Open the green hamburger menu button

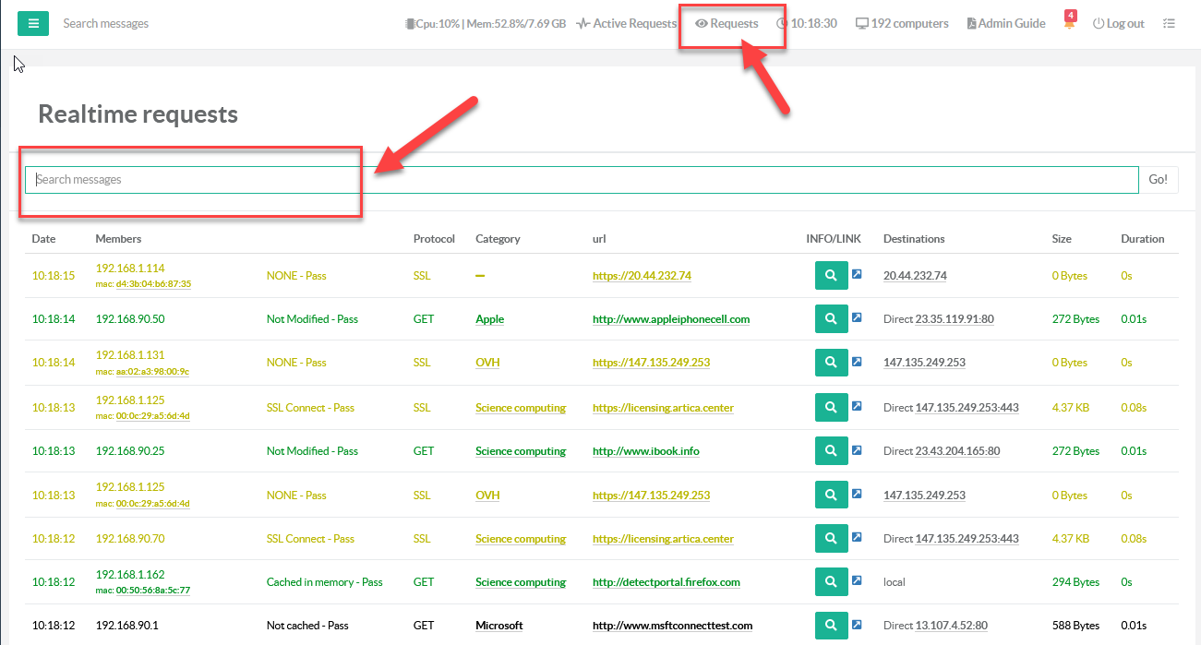(33, 24)
